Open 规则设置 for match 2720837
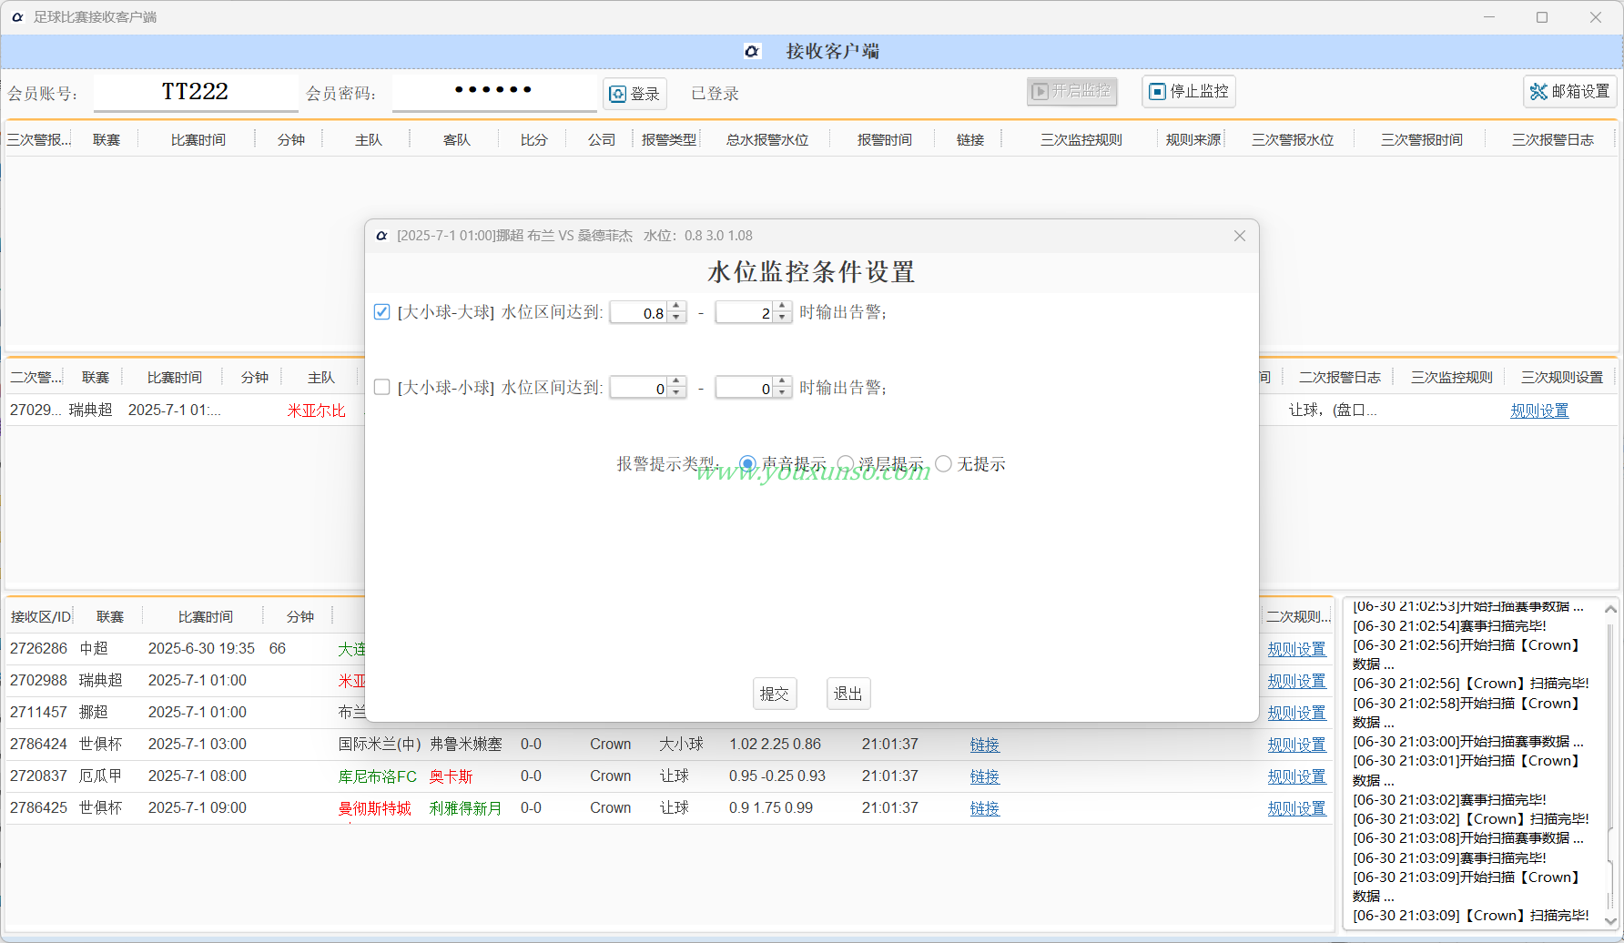This screenshot has height=943, width=1624. click(1297, 776)
